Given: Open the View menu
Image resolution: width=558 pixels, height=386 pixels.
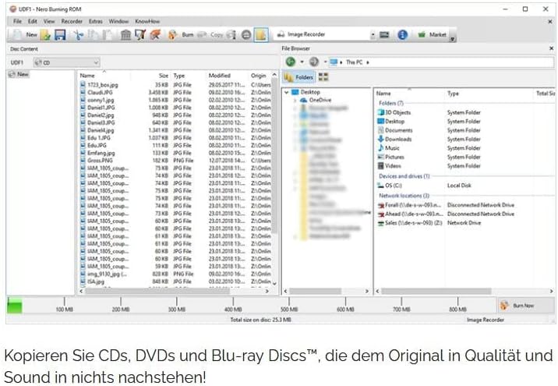Looking at the screenshot, I should pos(49,21).
